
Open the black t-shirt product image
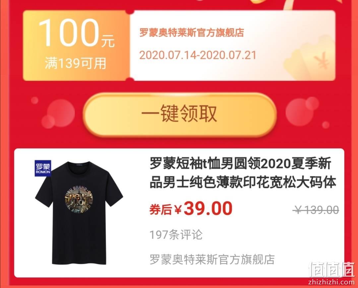pos(79,213)
